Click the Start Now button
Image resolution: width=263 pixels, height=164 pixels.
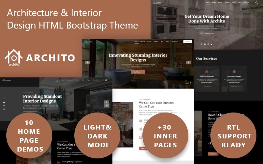[138, 72]
